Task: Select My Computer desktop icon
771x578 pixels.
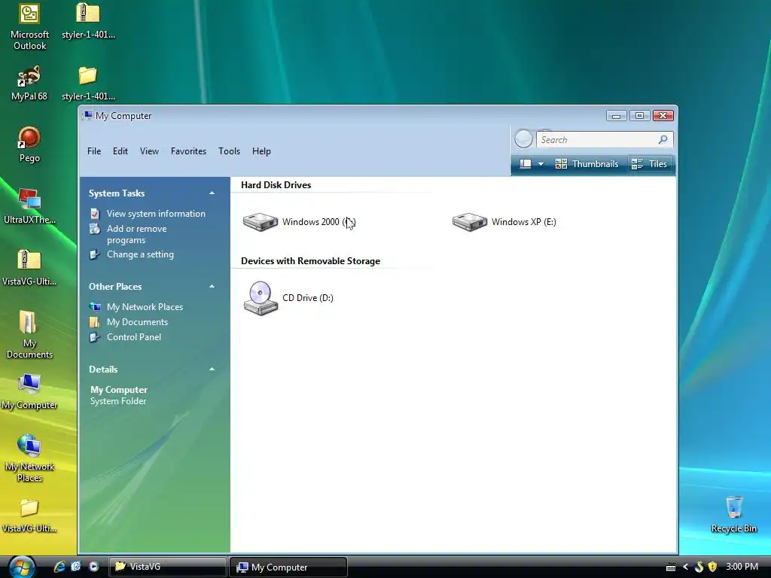Action: tap(29, 391)
